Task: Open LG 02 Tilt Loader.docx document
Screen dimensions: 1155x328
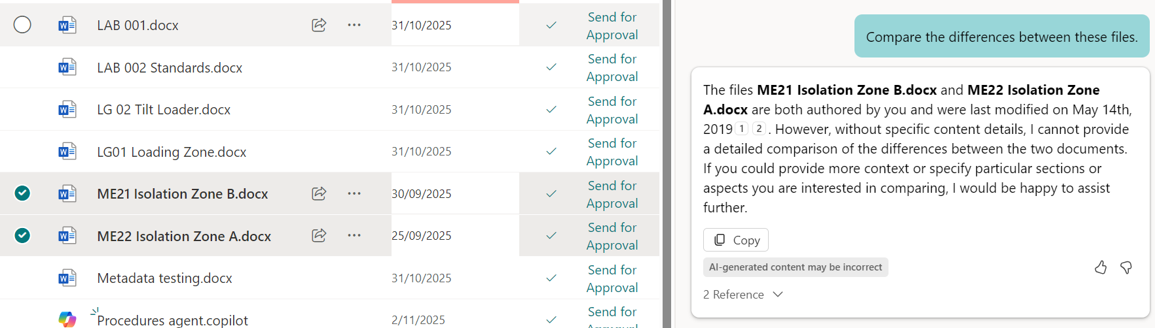Action: [x=164, y=110]
